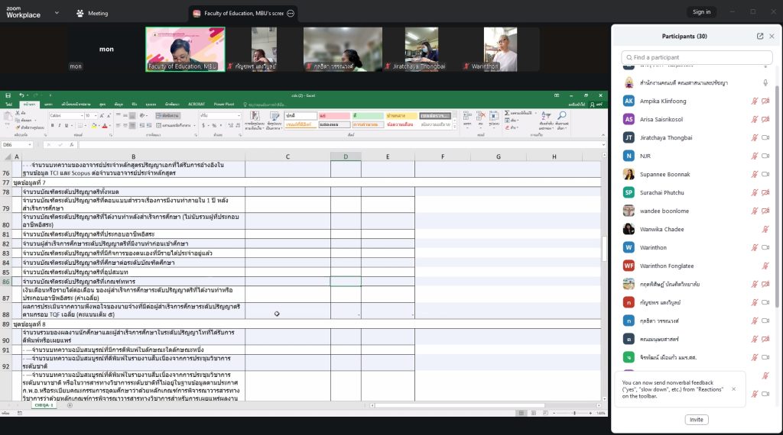The height and width of the screenshot is (435, 783).
Task: Open the font size dropdown
Action: pos(95,115)
